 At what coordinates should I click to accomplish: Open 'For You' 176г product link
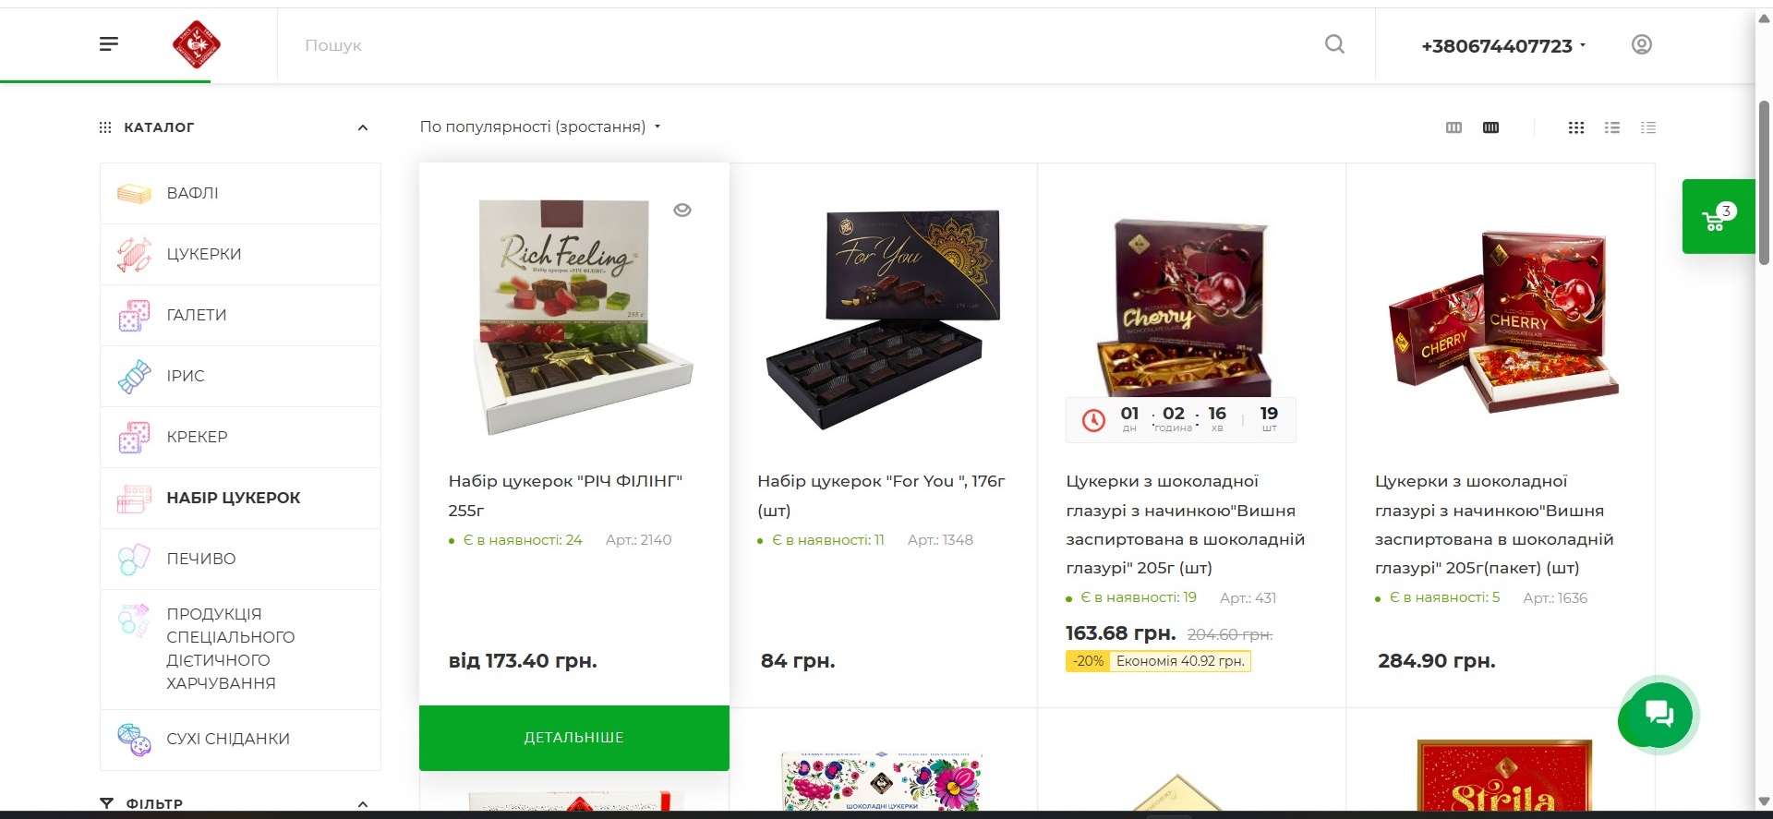pos(881,495)
